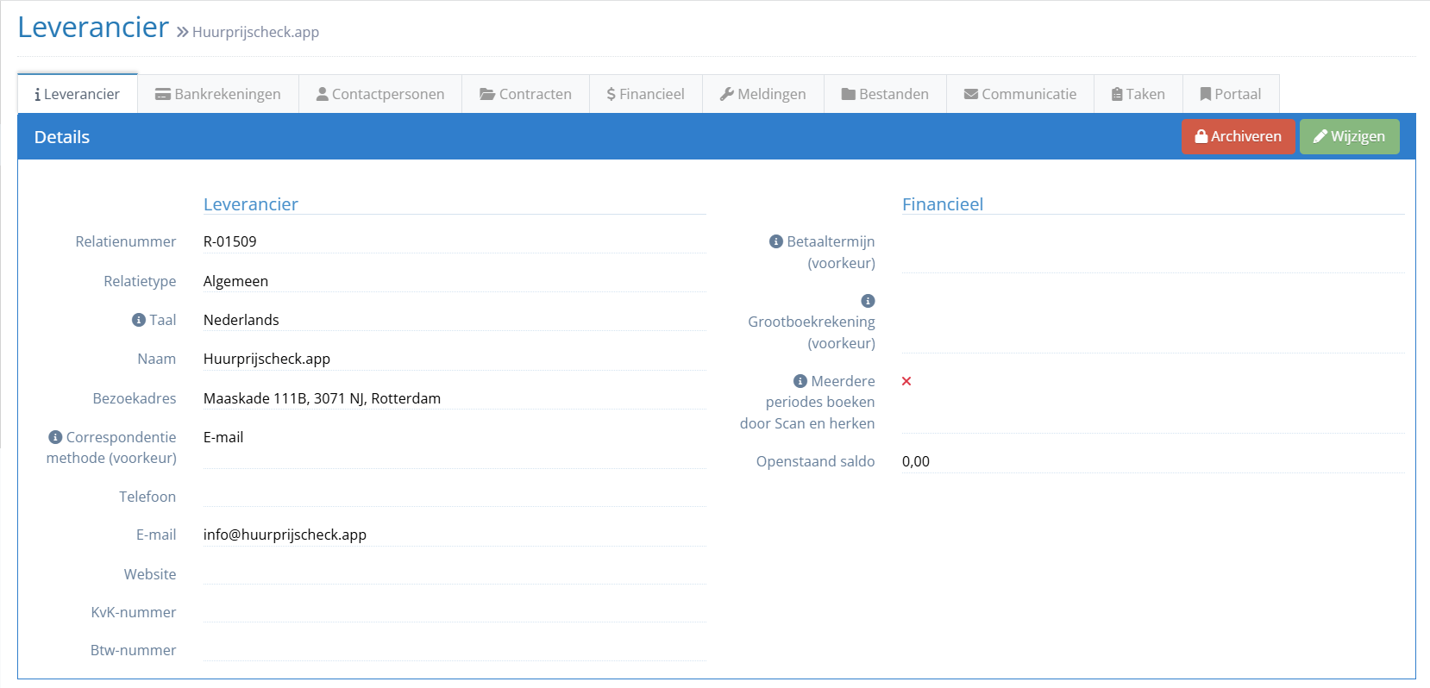1430x688 pixels.
Task: Show the Meldingen tab
Action: [x=762, y=94]
